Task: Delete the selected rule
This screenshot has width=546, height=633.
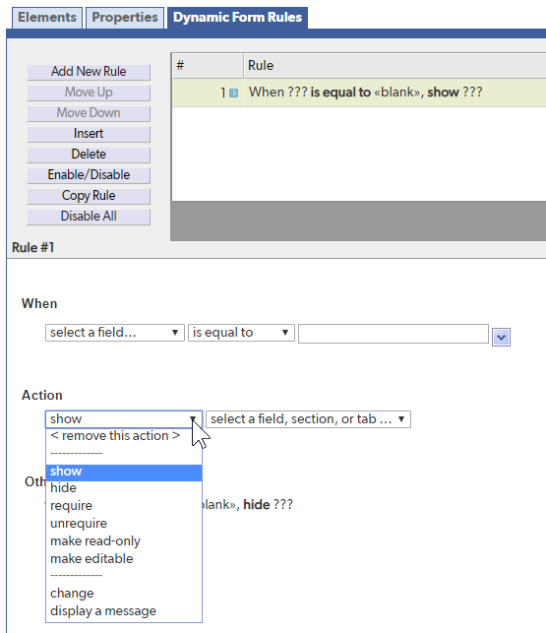Action: click(89, 155)
